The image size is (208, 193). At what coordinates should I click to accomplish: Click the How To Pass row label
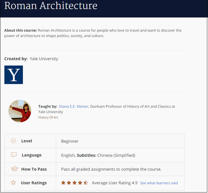tap(34, 169)
